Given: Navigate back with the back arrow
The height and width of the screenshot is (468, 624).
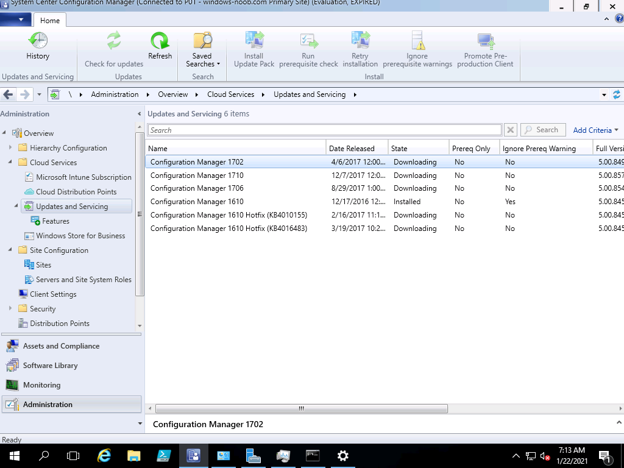Looking at the screenshot, I should pyautogui.click(x=8, y=94).
